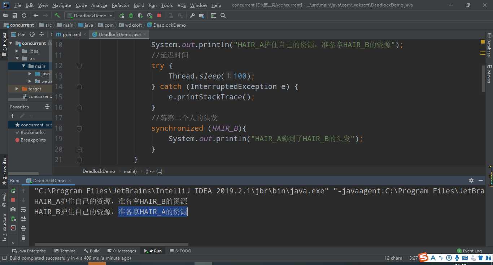493x265 pixels.
Task: Select Breakpoints in Favorites panel
Action: 30,140
